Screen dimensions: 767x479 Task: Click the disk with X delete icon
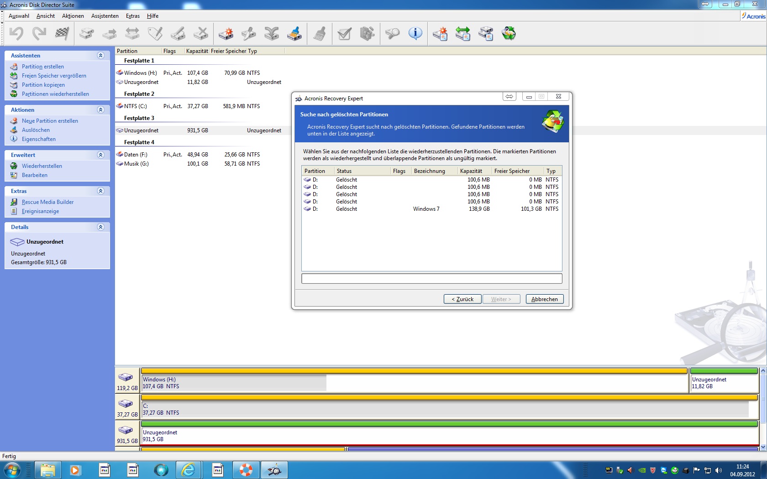tap(201, 33)
